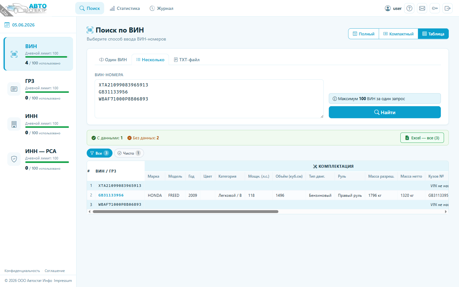Open the mail envelope icon

(422, 8)
